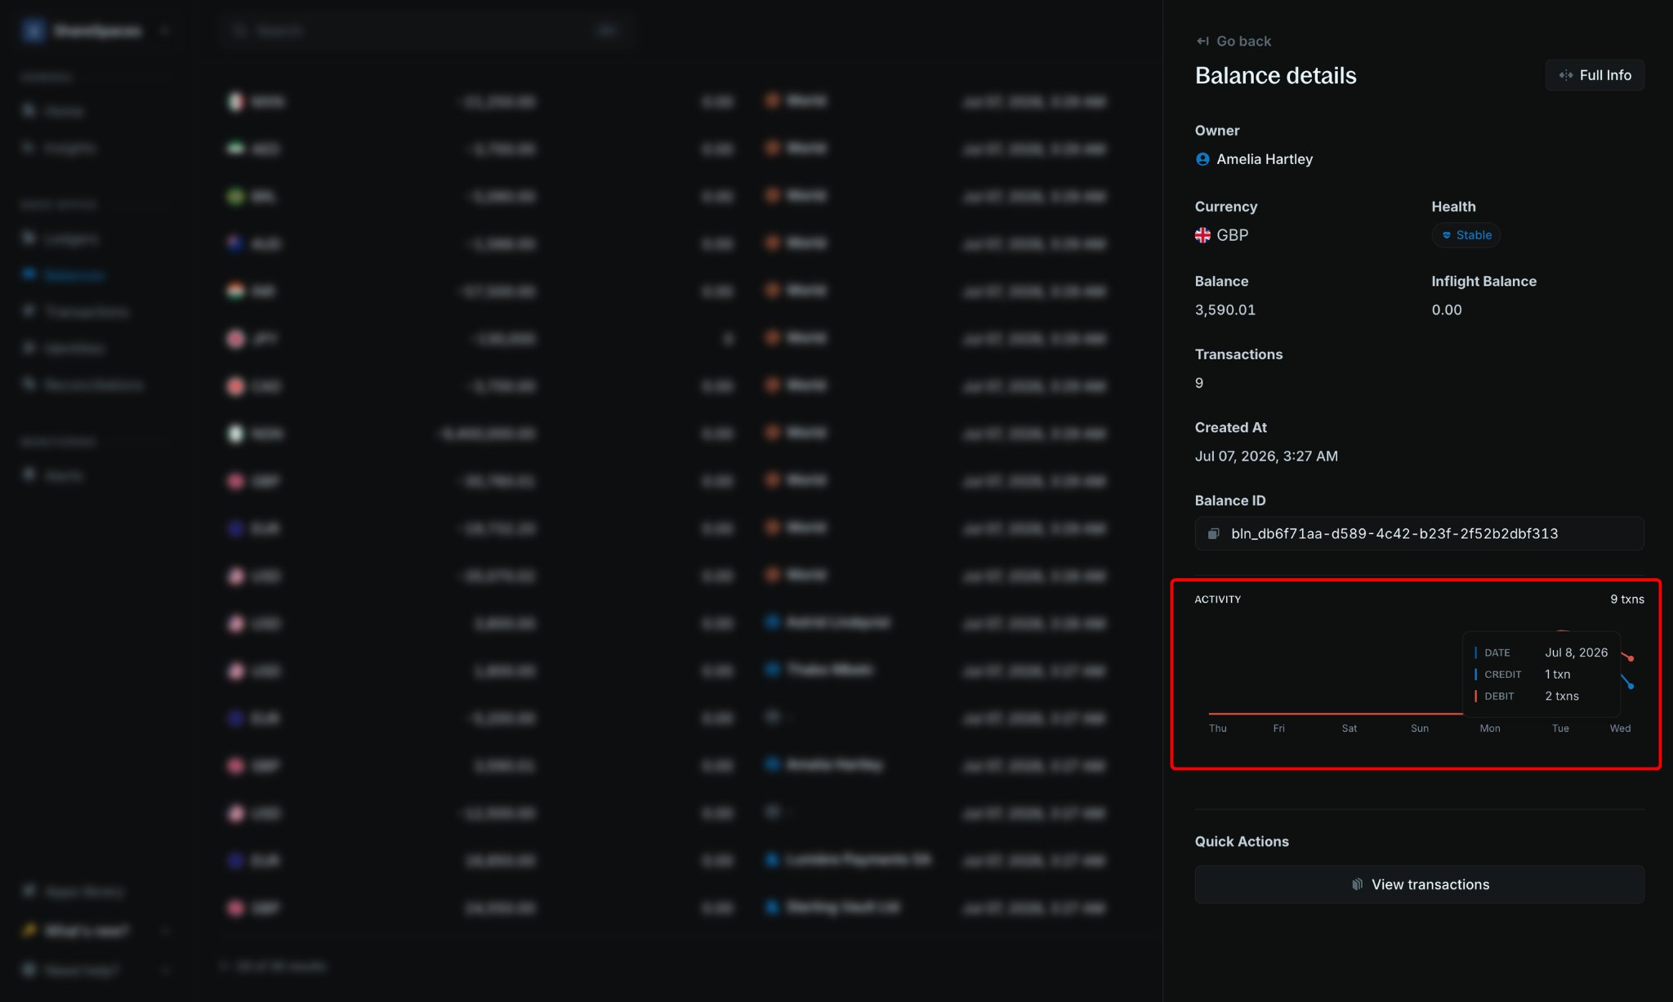Click Fri label on activity chart axis

[1278, 728]
